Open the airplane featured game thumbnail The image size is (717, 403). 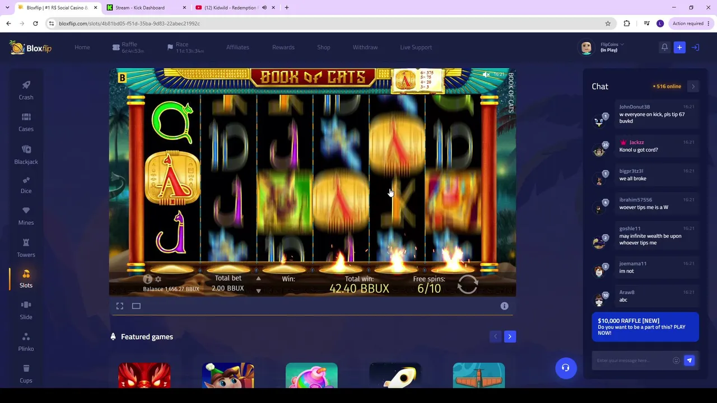tap(479, 376)
